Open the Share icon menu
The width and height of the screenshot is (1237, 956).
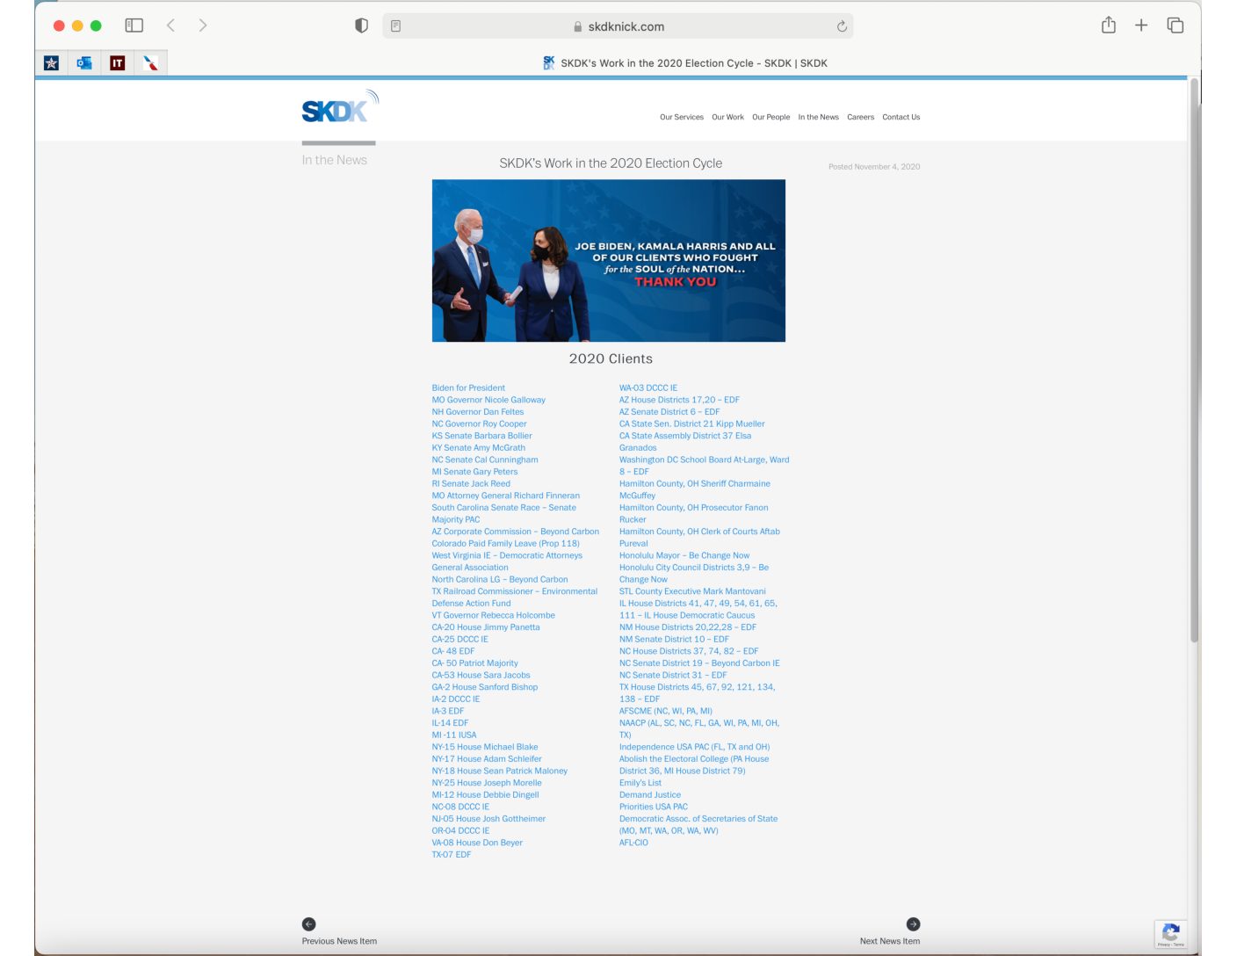click(1109, 25)
